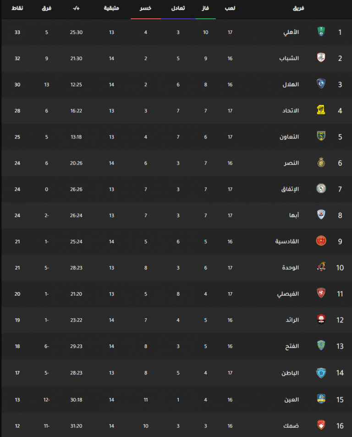Open الرائد team name link
This screenshot has width=352, height=437.
(292, 320)
